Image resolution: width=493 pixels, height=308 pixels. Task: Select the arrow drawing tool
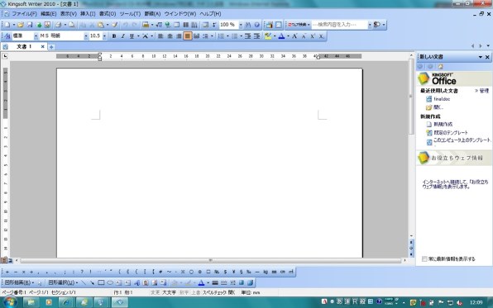92,283
